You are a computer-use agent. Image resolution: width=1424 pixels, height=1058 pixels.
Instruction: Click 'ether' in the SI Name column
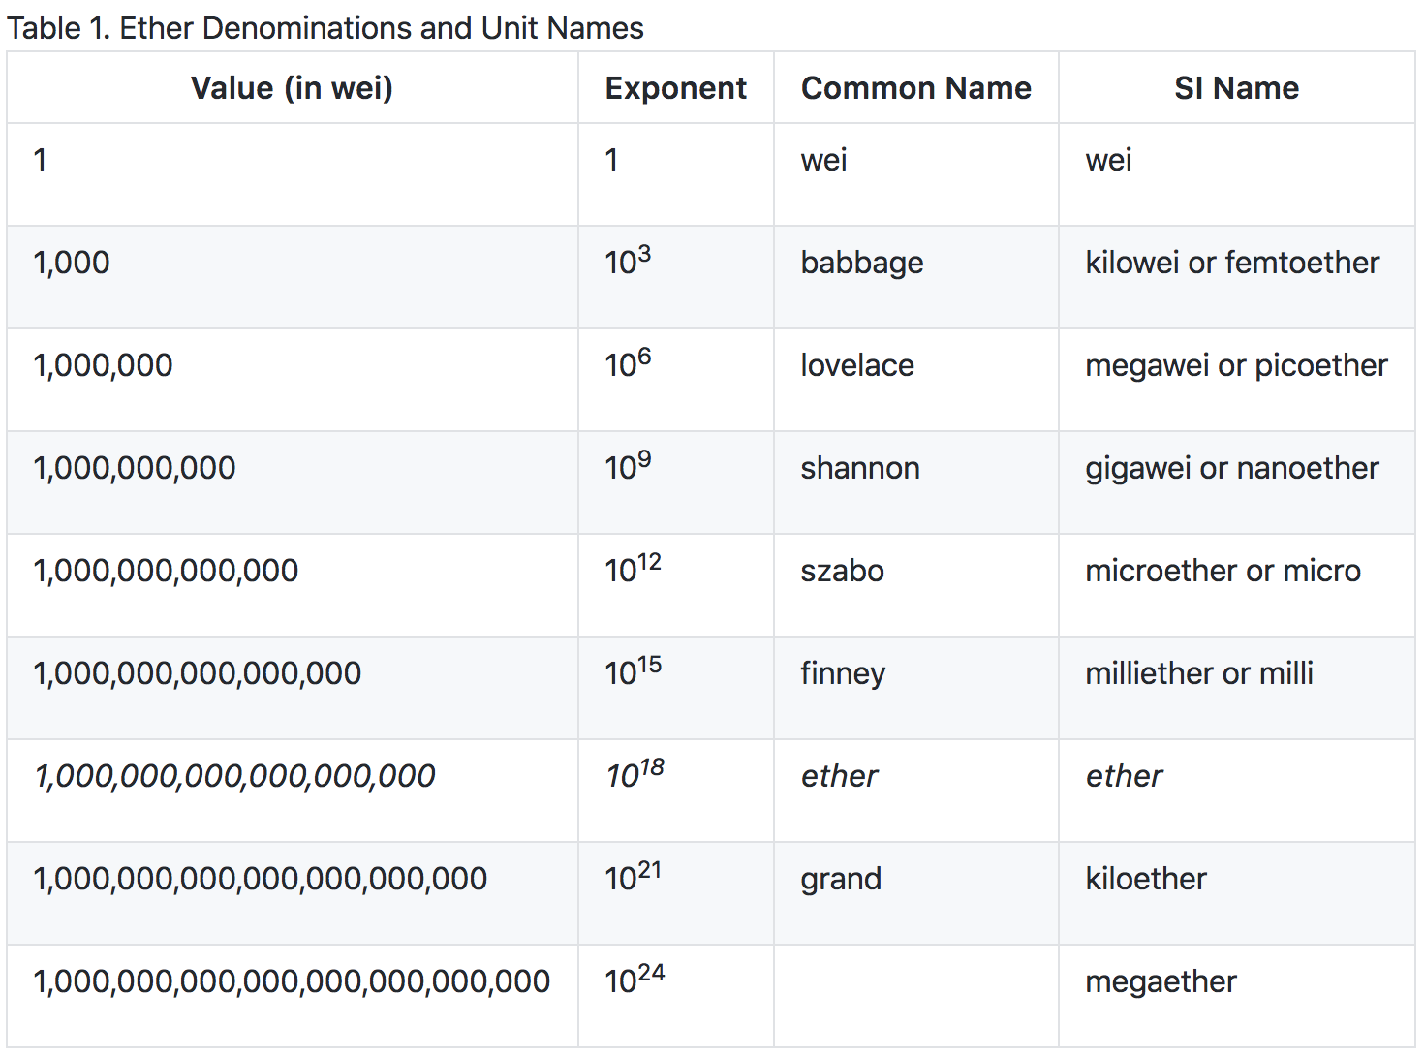[1125, 776]
